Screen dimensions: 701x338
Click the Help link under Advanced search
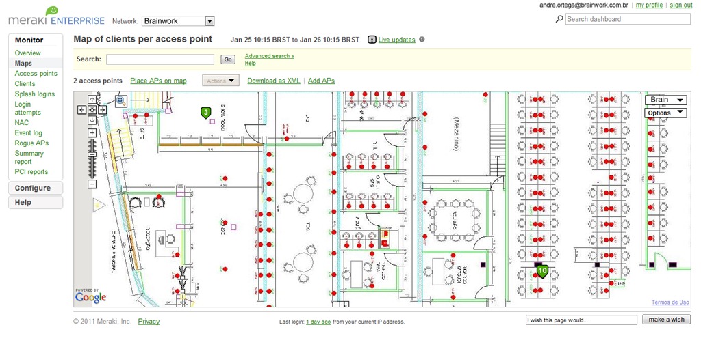tap(251, 64)
